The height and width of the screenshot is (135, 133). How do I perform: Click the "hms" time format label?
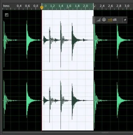click(6, 6)
